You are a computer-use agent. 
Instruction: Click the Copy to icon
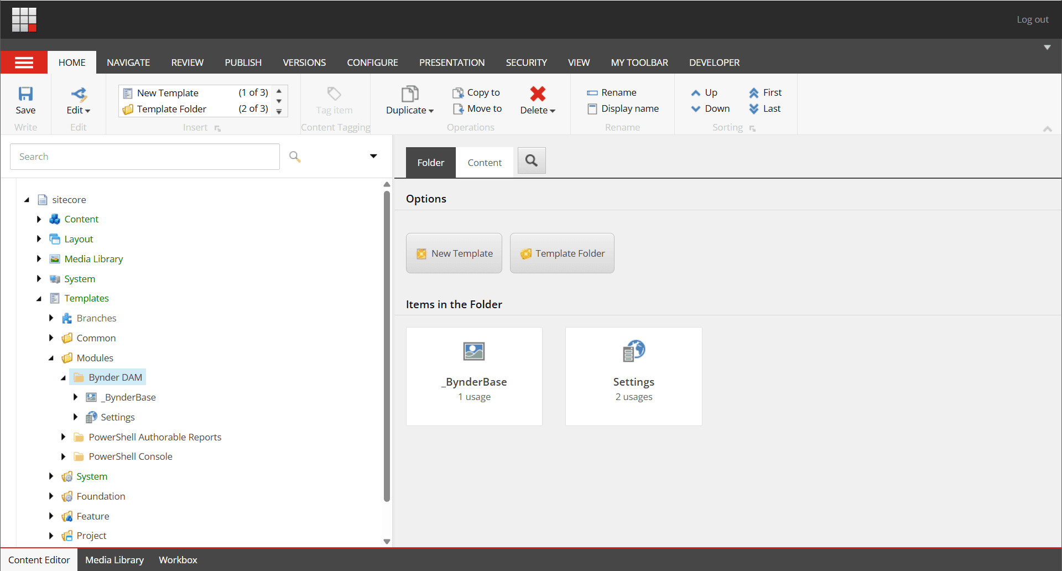click(458, 92)
